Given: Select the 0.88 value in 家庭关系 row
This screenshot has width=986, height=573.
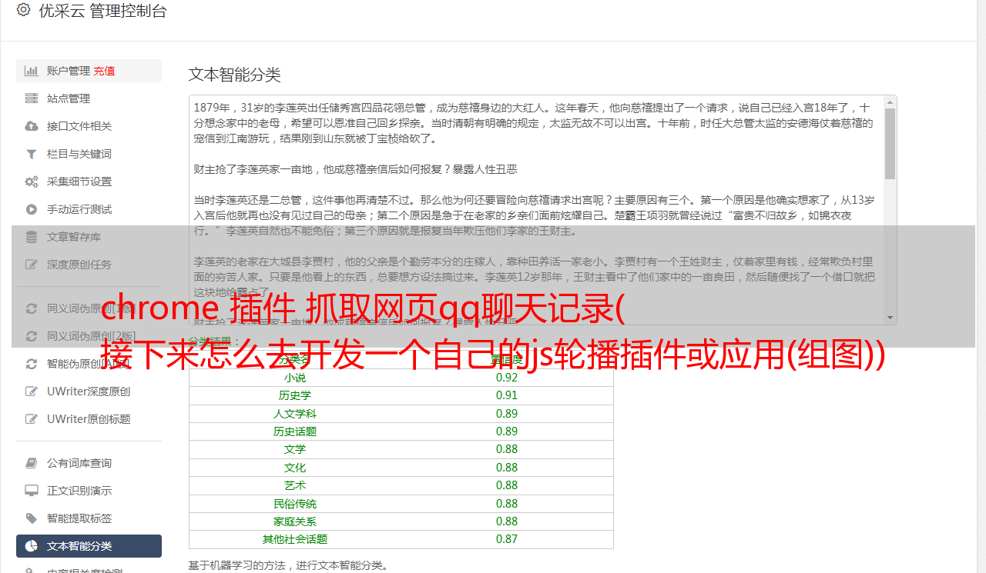Looking at the screenshot, I should pyautogui.click(x=507, y=521).
